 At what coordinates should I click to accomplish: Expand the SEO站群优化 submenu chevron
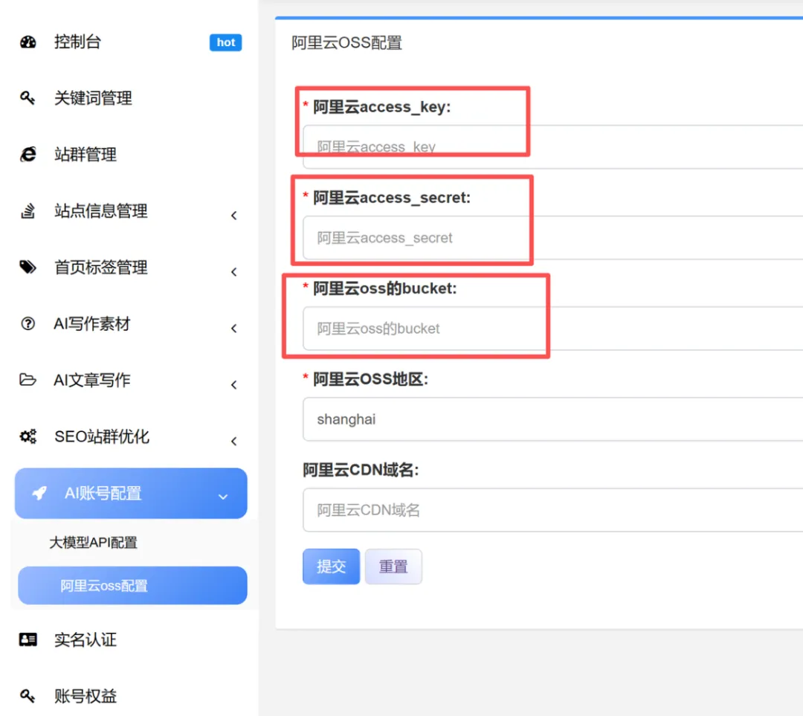point(234,441)
